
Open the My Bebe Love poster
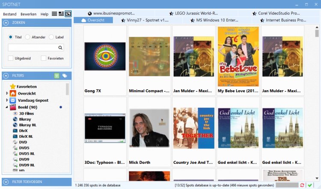(x=238, y=56)
